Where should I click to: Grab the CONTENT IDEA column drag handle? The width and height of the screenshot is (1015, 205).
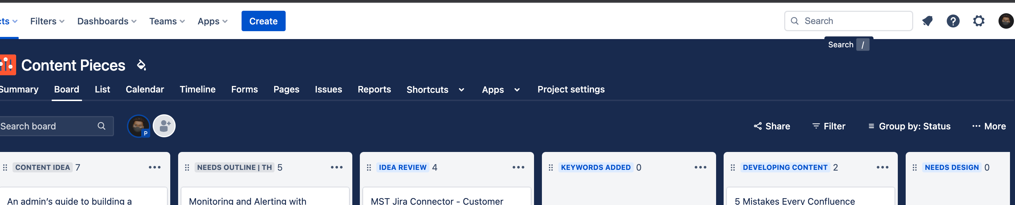[5, 168]
